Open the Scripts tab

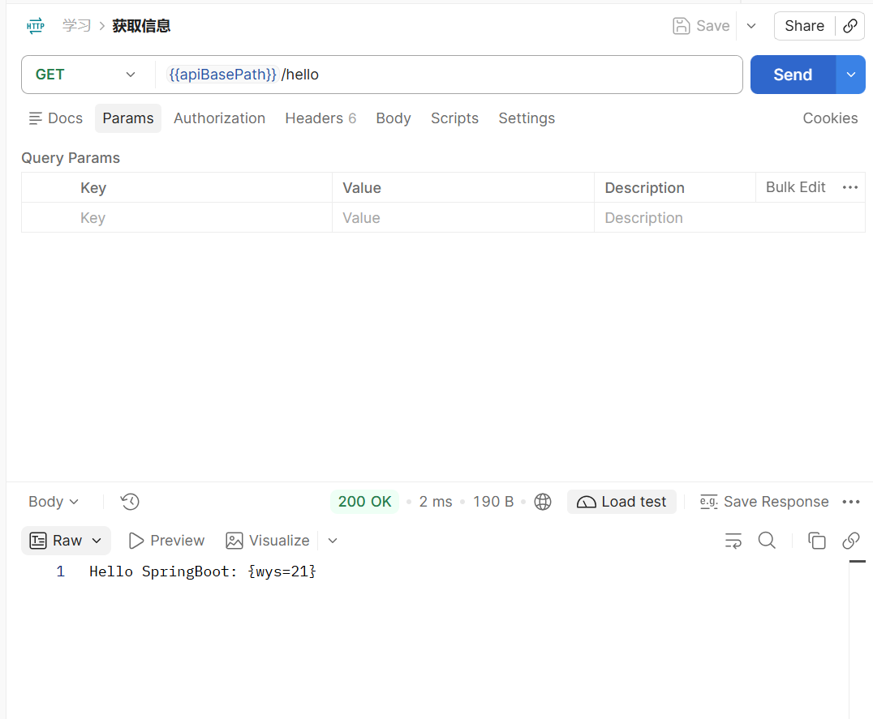coord(454,118)
